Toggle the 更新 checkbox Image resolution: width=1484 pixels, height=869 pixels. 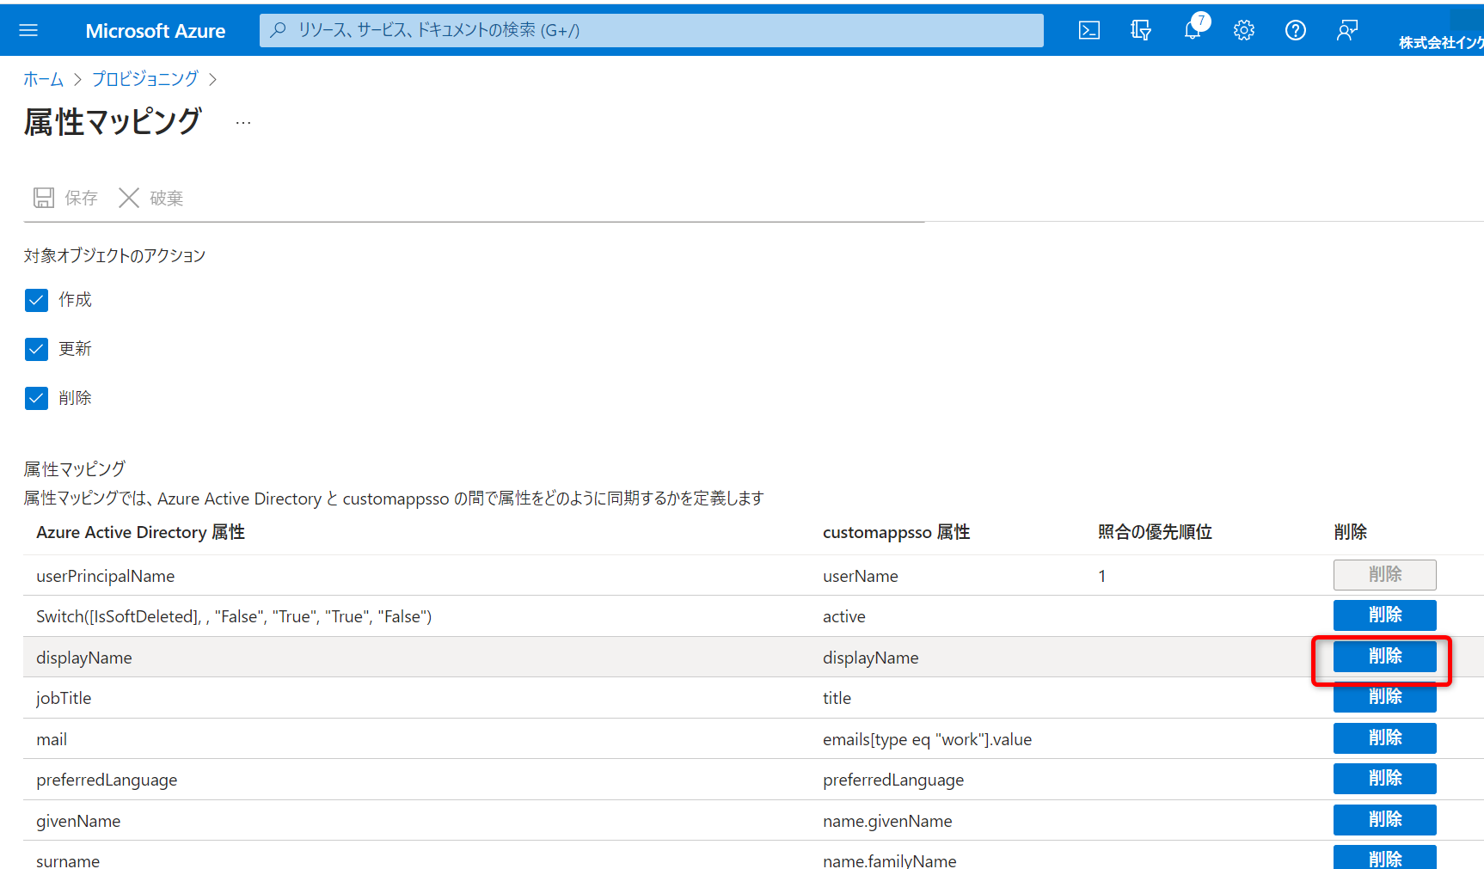click(x=37, y=349)
